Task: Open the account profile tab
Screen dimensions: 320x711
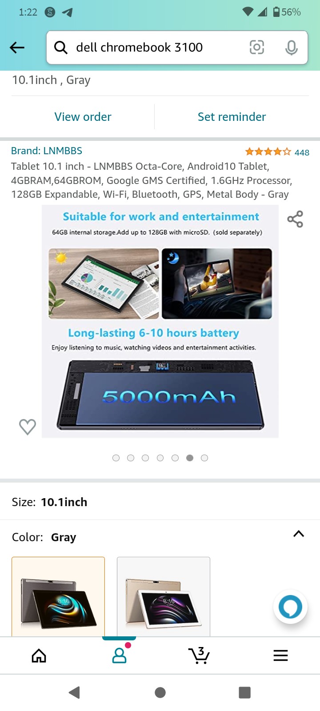Action: coord(119,655)
